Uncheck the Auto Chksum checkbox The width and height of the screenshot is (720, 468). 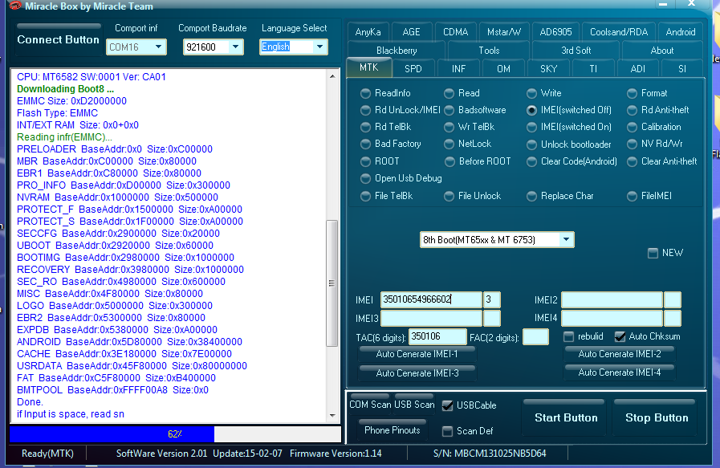tap(620, 336)
